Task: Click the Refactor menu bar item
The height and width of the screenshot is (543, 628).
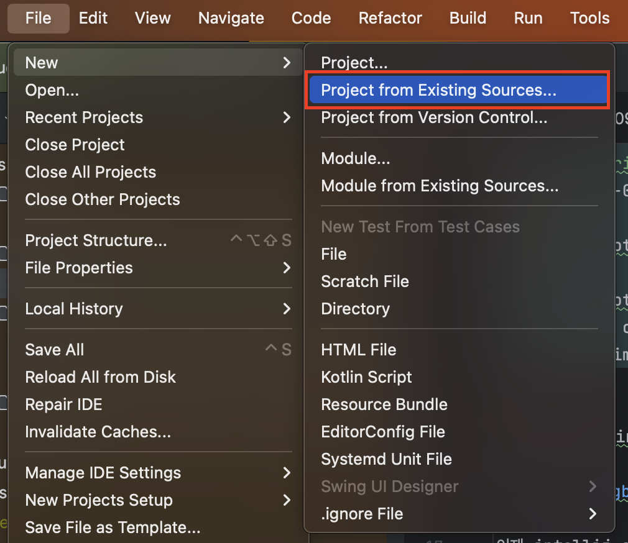Action: (390, 18)
